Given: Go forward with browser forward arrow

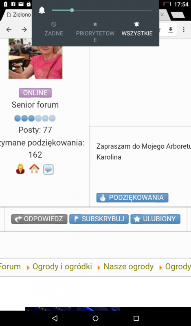Looking at the screenshot, I should (x=24, y=30).
